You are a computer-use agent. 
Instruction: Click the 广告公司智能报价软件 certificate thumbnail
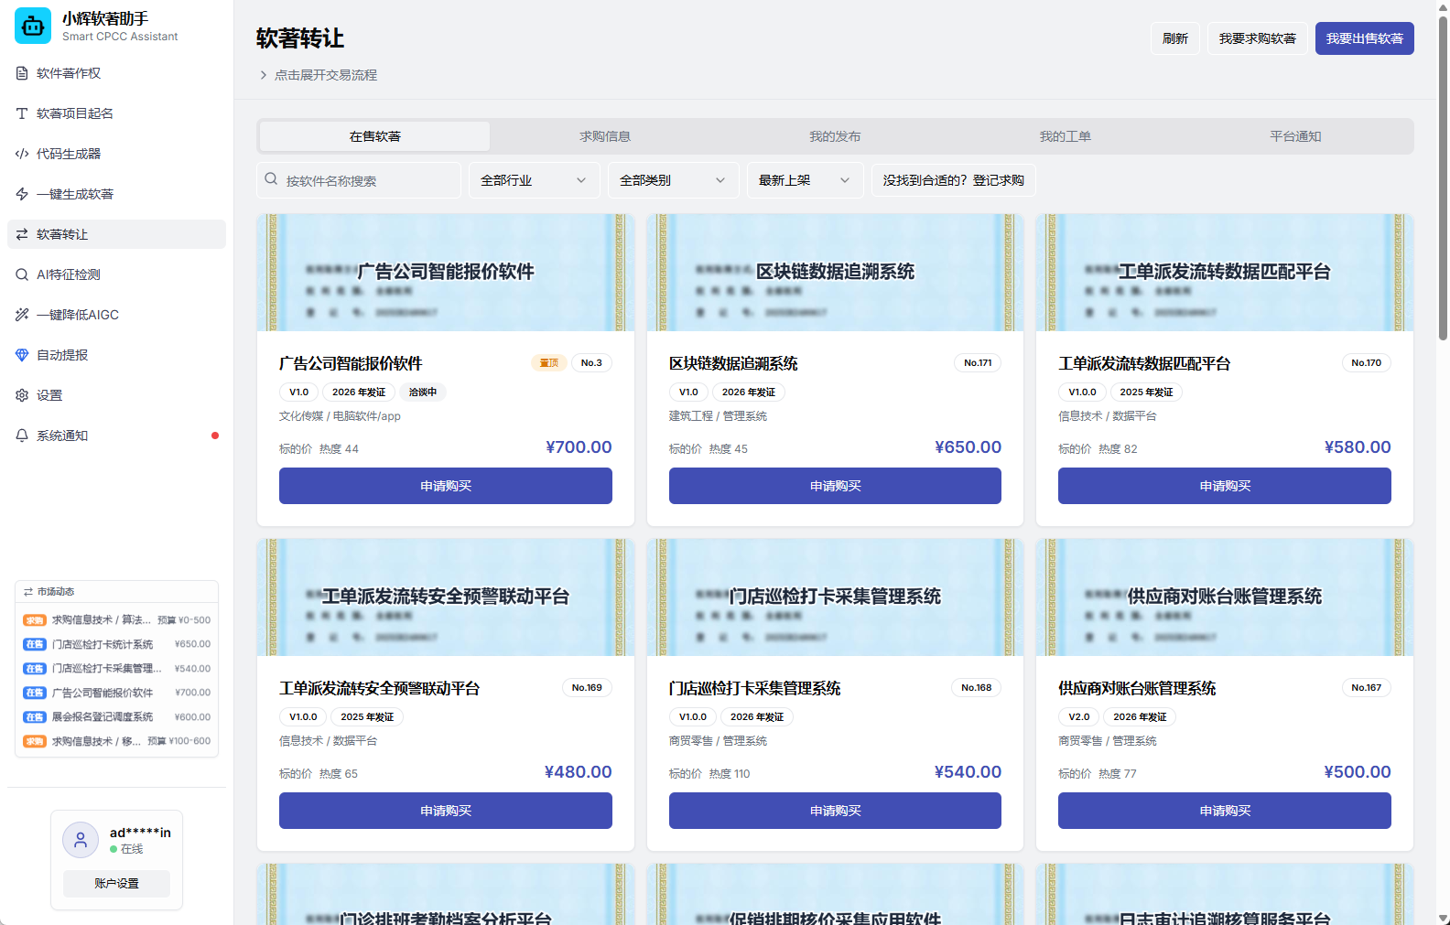(446, 273)
